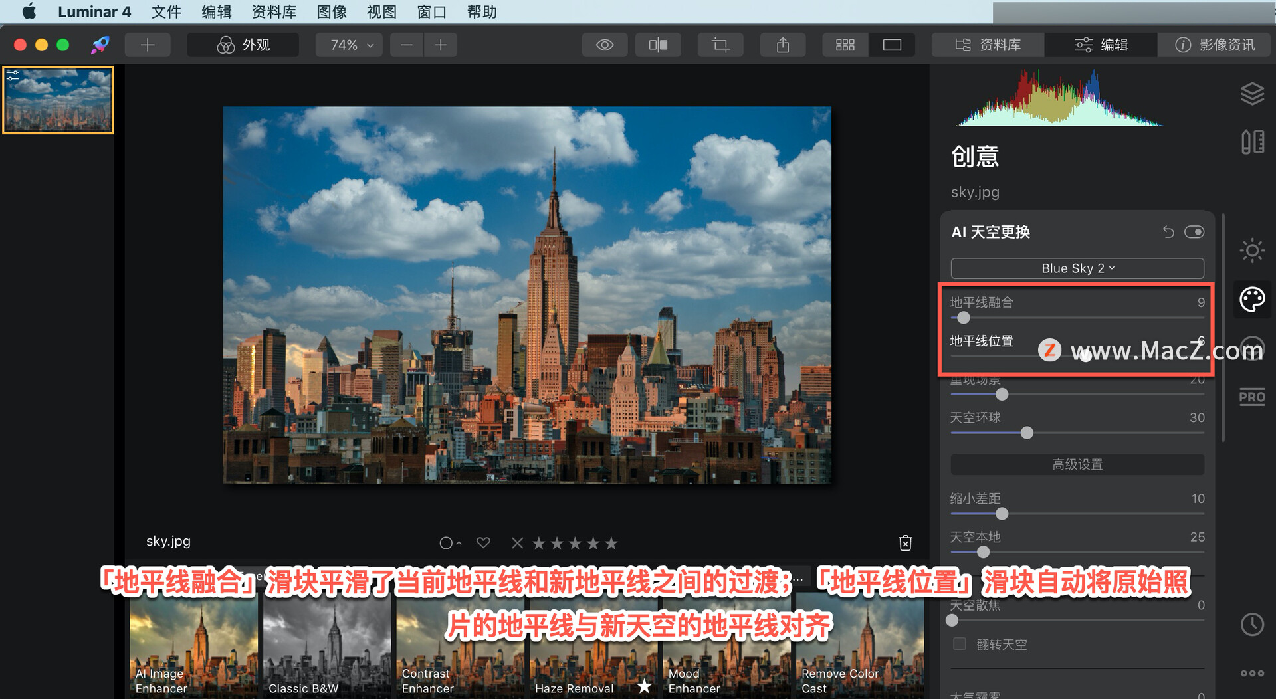Click the plus add photos button
The height and width of the screenshot is (699, 1276).
(148, 45)
